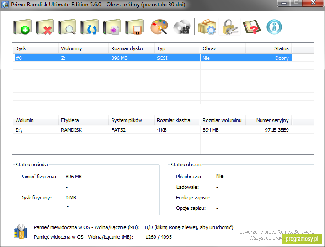Image resolution: width=325 pixels, height=247 pixels.
Task: Click the refresh disk blue arrows icon
Action: [x=89, y=27]
